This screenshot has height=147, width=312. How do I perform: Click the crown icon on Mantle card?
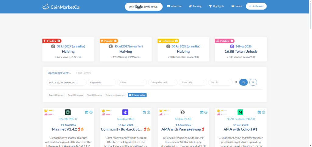(x=46, y=111)
